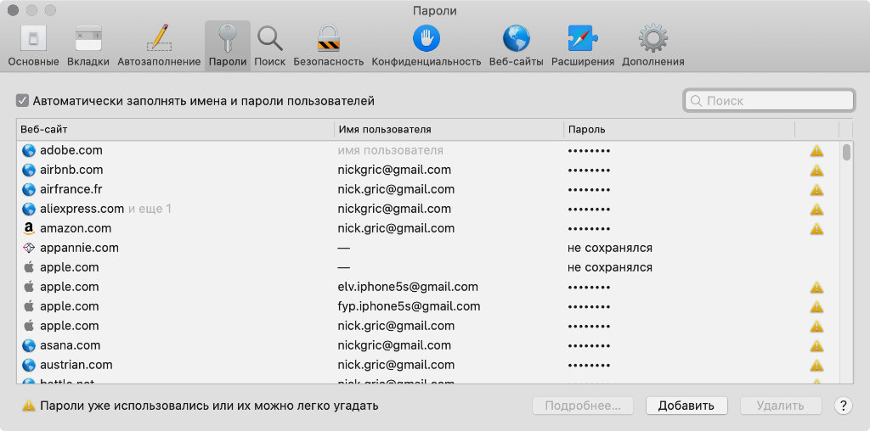
Task: Open the Основные preferences pane
Action: tap(33, 45)
